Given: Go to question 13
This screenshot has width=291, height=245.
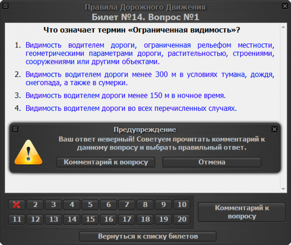Looking at the screenshot, I should coord(54,219).
